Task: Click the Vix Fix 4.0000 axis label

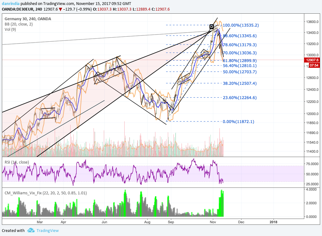Action: click(311, 189)
